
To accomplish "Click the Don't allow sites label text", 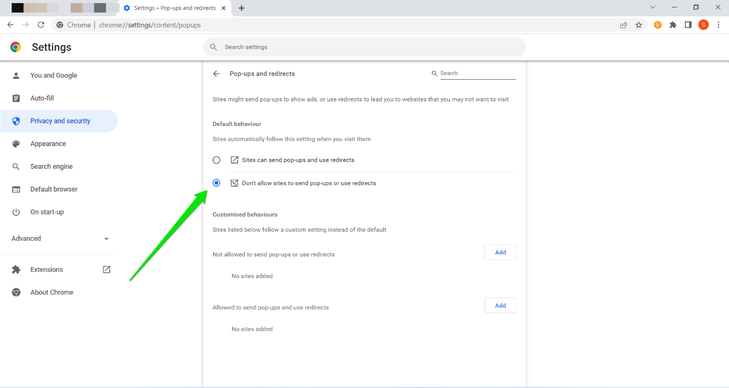I will click(x=309, y=183).
